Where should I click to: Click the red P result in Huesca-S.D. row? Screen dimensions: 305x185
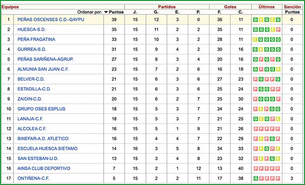point(278,30)
